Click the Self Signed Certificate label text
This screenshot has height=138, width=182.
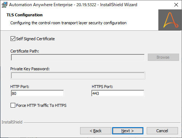point(35,39)
